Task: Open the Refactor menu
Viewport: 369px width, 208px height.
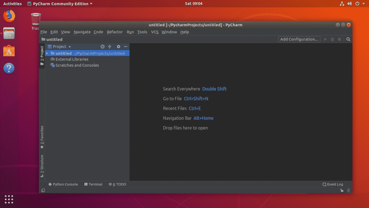Action: click(x=115, y=32)
